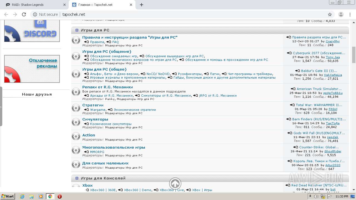Open the FAQ subforum link
This screenshot has height=200, width=356.
click(x=115, y=42)
